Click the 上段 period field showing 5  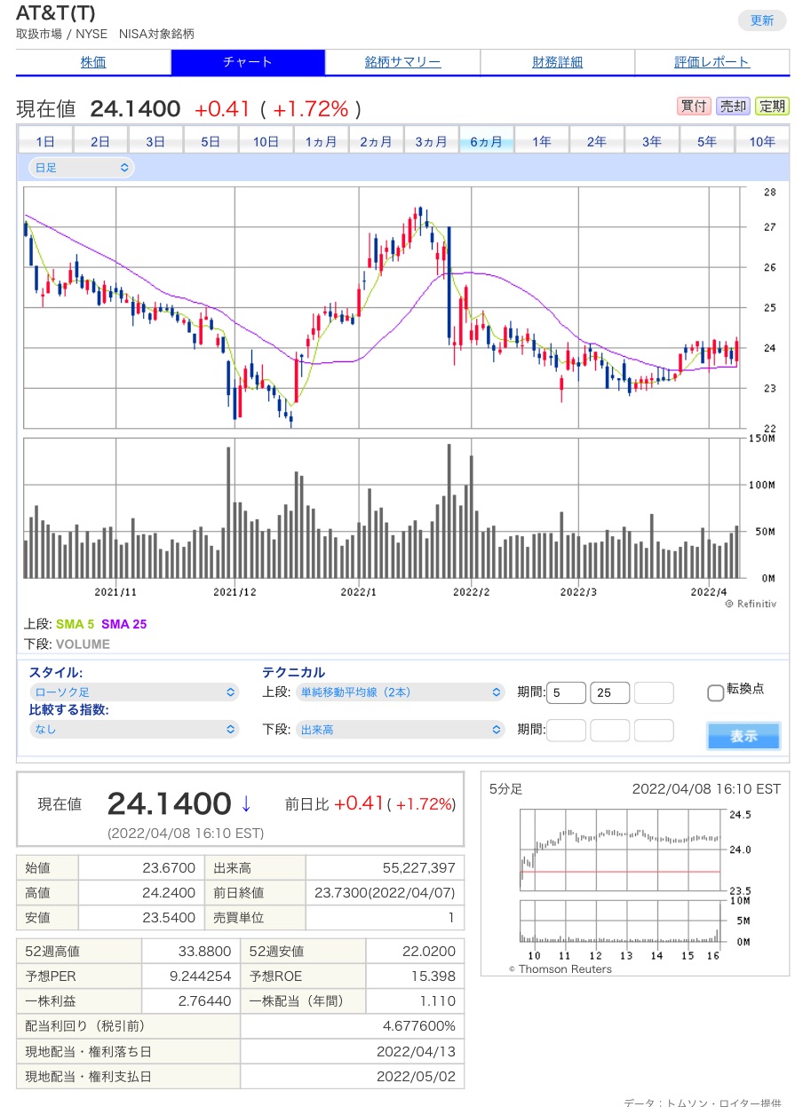point(567,692)
